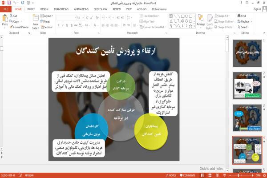Screen dimensions: 267x178
Task: Toggle Italic formatting
Action: [x=63, y=25]
